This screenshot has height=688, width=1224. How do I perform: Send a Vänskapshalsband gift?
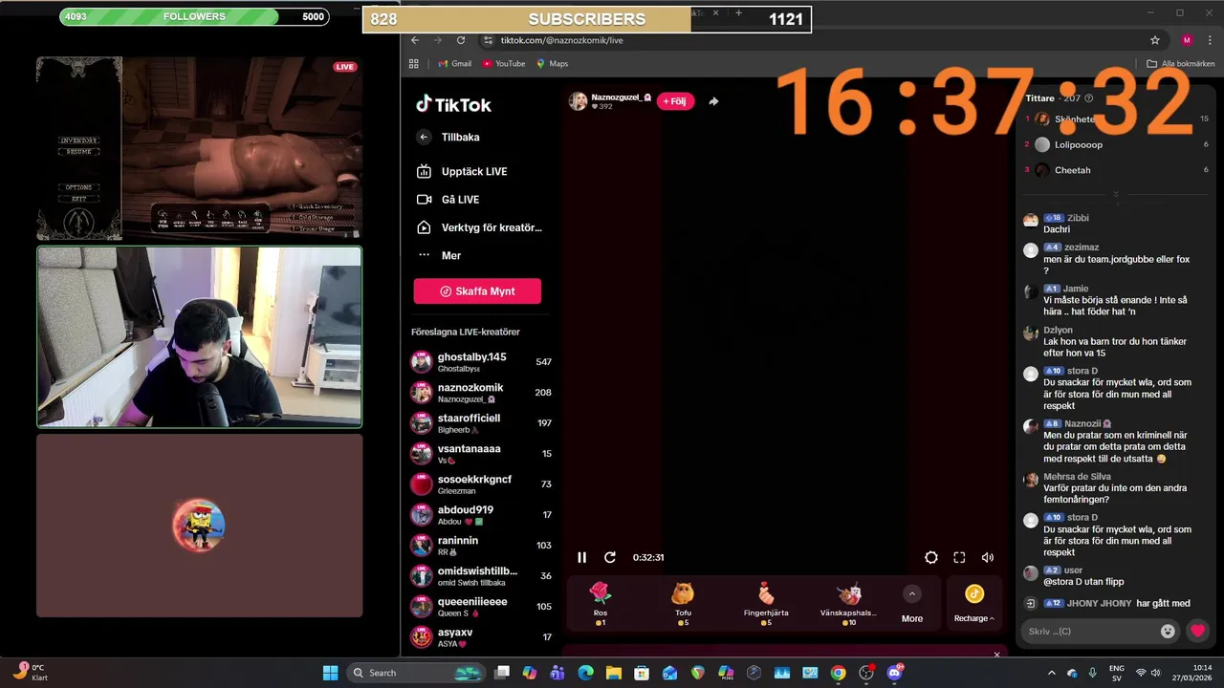(x=848, y=604)
